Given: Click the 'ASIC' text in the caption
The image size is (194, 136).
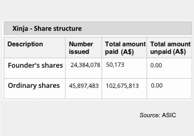Looking at the screenshot, I should (x=169, y=115).
